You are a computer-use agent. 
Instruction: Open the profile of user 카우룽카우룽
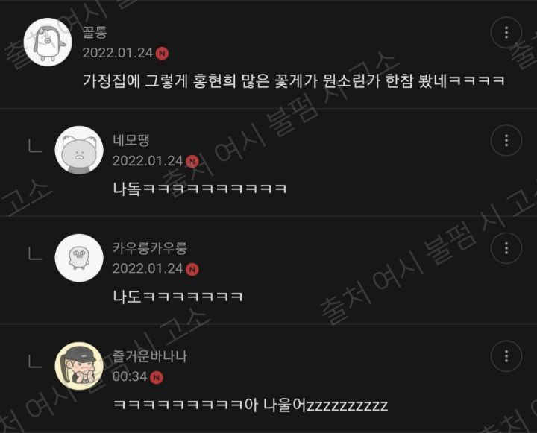click(150, 248)
